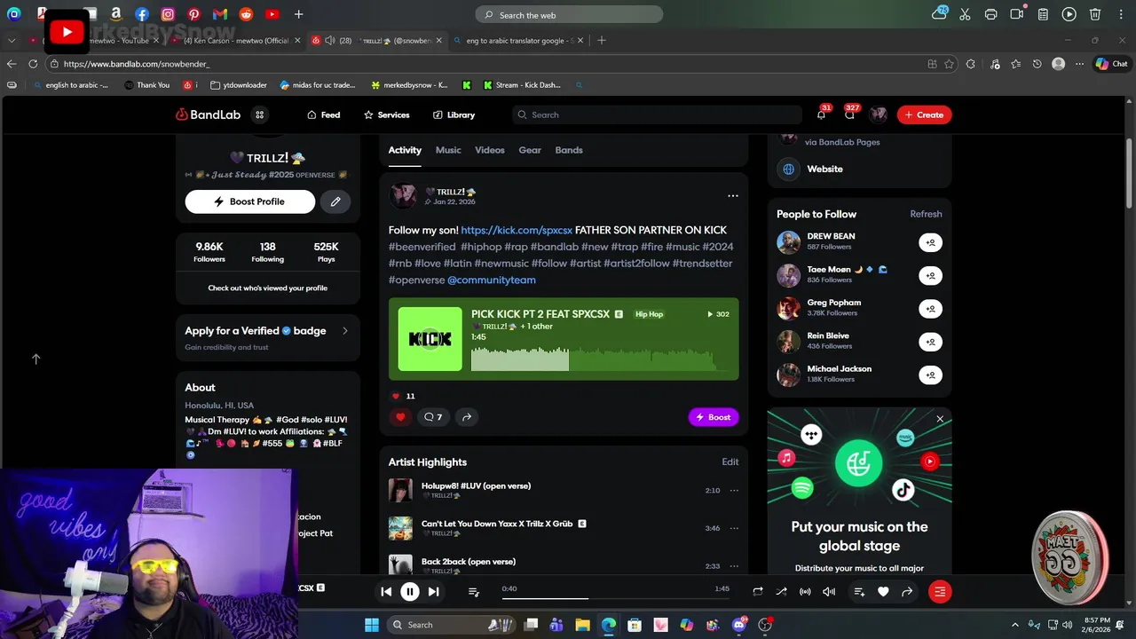Screen dimensions: 1136x639
Task: Toggle repeat in the bottom player
Action: click(758, 592)
